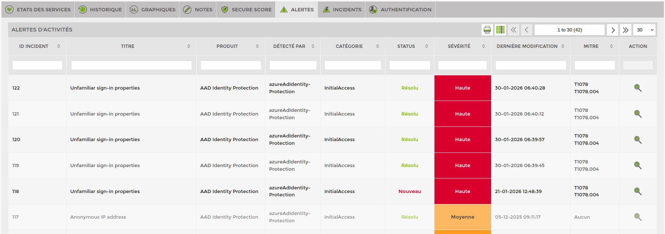665x234 pixels.
Task: Sort by Dernière Modification column
Action: point(563,46)
